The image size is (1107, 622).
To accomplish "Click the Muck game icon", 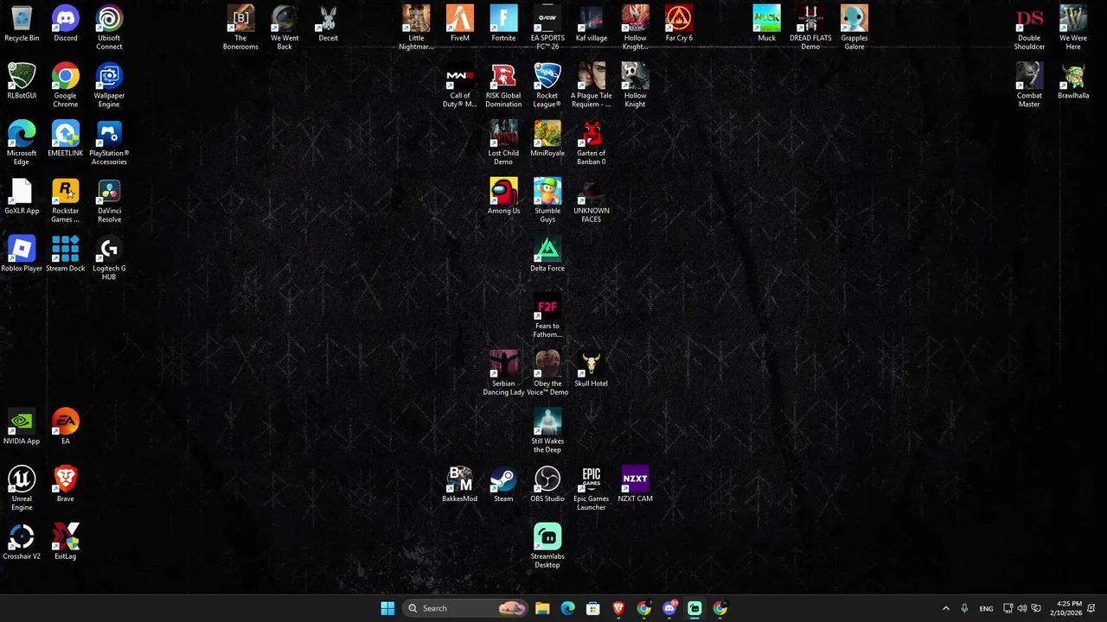I will point(766,24).
